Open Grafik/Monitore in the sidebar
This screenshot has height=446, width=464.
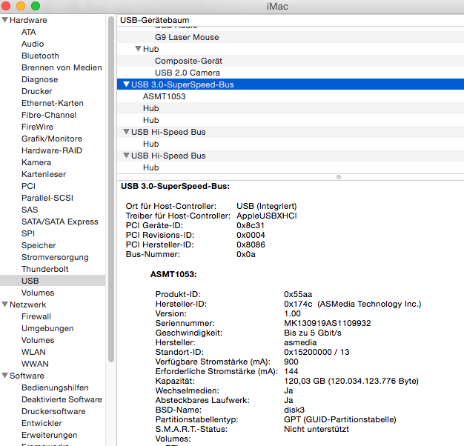51,139
